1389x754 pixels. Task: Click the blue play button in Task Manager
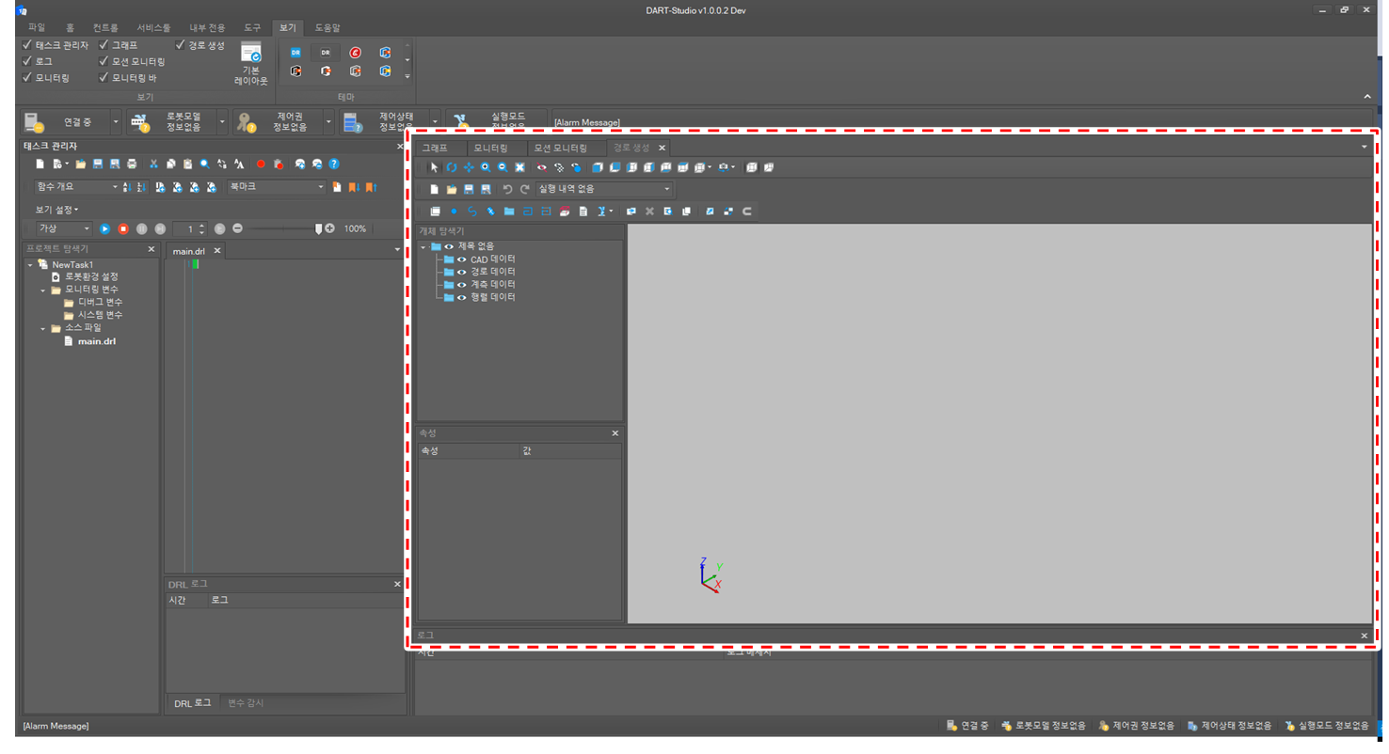pyautogui.click(x=104, y=228)
